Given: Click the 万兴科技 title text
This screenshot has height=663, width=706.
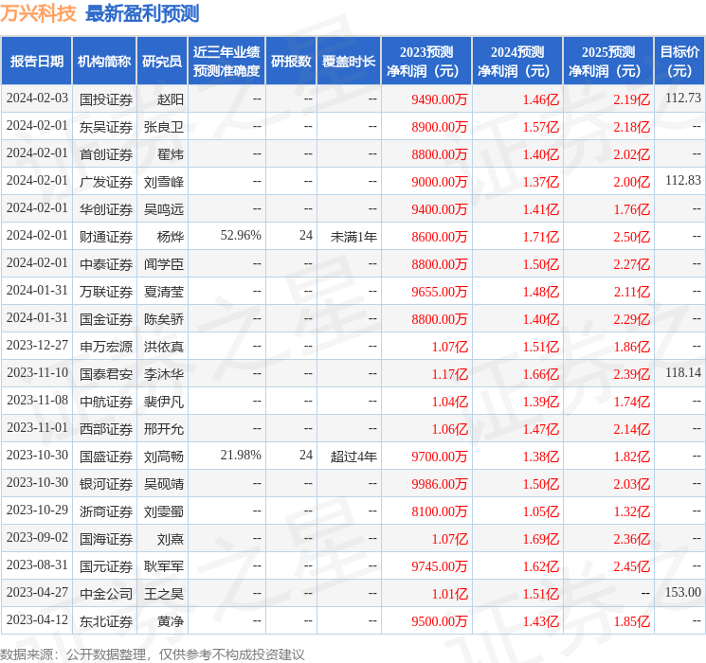Looking at the screenshot, I should point(38,13).
